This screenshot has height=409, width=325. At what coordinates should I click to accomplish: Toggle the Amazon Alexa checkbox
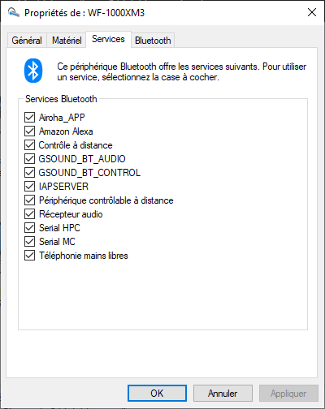(x=29, y=131)
